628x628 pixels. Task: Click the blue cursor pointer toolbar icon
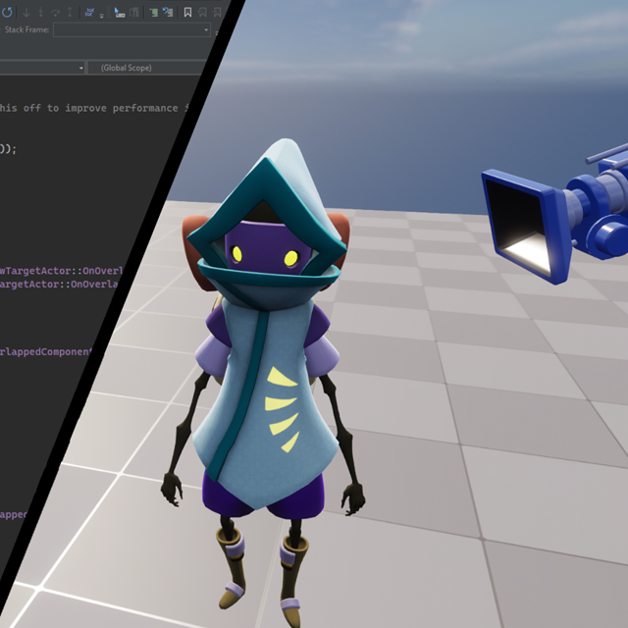pos(119,13)
